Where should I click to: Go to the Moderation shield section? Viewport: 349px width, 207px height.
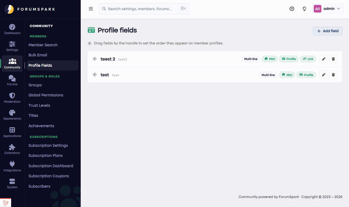point(12,98)
